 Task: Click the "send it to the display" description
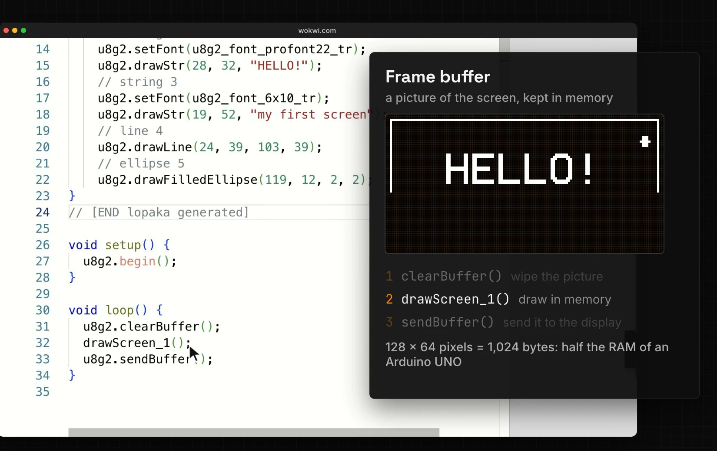coord(562,323)
